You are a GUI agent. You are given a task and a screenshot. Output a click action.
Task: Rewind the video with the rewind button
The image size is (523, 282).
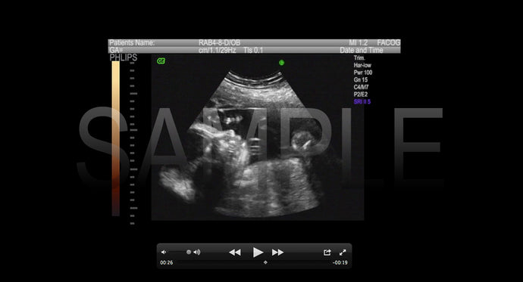tap(235, 253)
